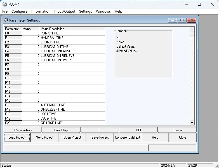Maximize the Parameter Settings child window
Image resolution: width=219 pixels, height=168 pixels.
pos(182,20)
